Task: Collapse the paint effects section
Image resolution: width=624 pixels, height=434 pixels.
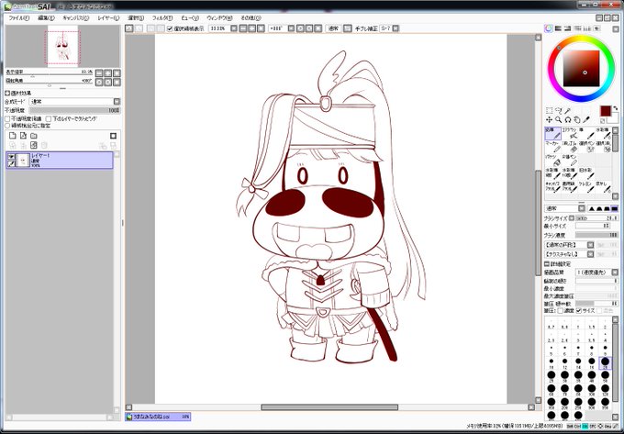Action: tap(7, 93)
